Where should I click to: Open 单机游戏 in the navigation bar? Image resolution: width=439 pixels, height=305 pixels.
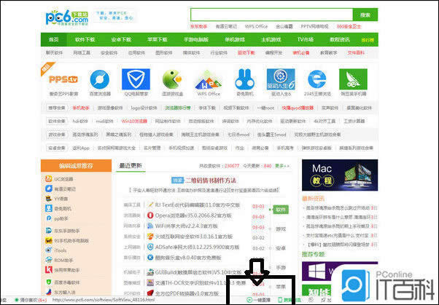tap(235, 39)
